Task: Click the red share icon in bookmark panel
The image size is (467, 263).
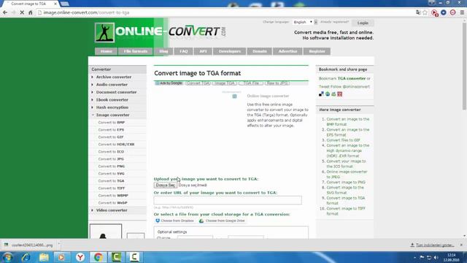Action: coord(339,94)
